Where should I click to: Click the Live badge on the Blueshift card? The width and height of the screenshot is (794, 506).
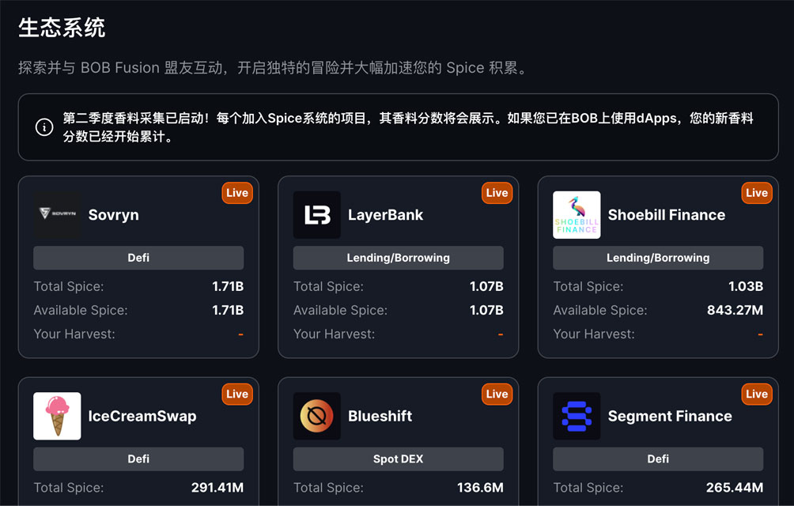497,395
